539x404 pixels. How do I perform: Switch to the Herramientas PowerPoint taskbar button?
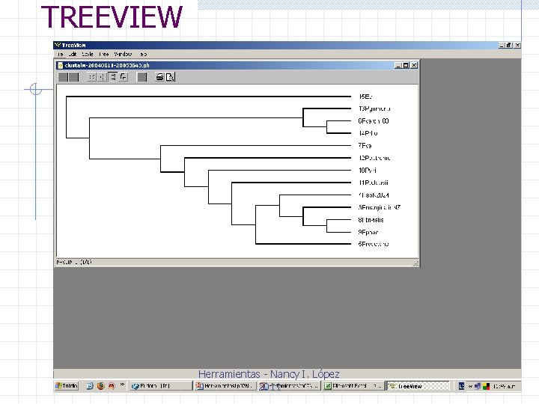(225, 386)
